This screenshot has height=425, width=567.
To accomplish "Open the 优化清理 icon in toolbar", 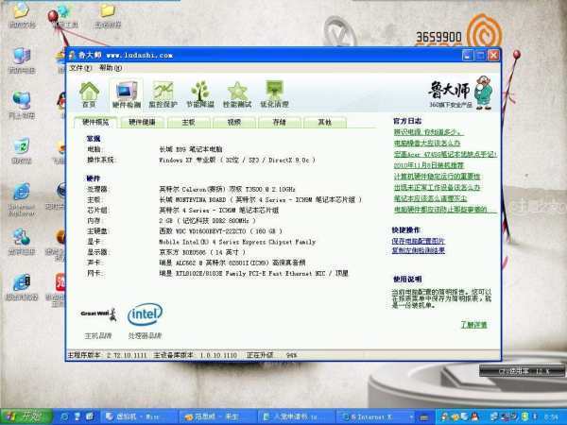I will [x=274, y=94].
